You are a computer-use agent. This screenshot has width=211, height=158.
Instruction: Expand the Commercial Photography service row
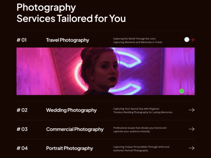105,129
